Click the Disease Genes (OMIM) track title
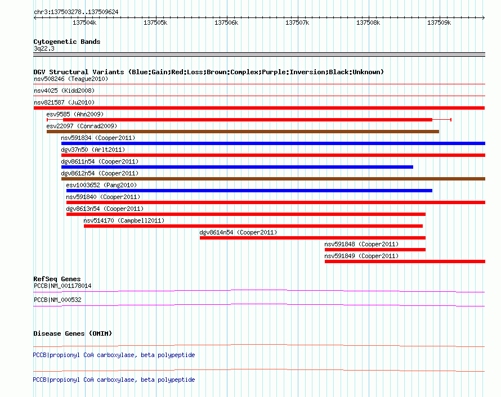The height and width of the screenshot is (397, 501). click(73, 333)
